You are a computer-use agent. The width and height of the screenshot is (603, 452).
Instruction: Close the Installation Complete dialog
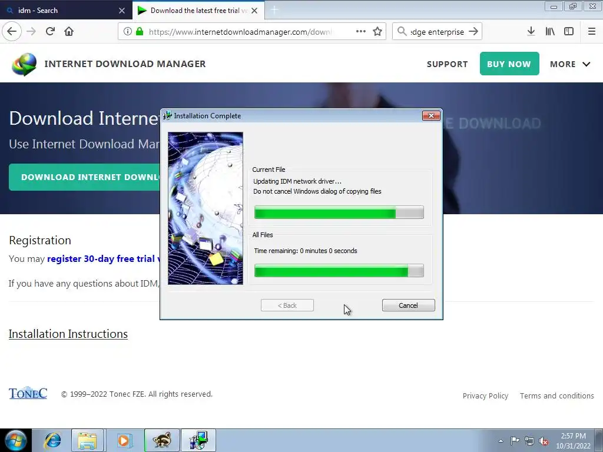(x=431, y=116)
